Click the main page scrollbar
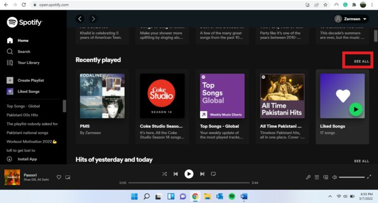Viewport: 378px width, 203px height. pos(375,36)
